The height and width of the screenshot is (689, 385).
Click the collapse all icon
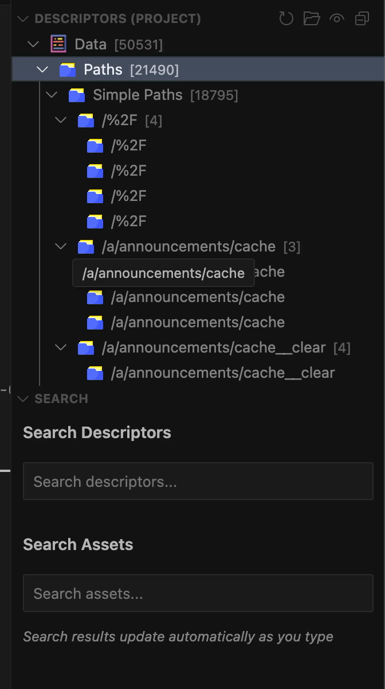coord(362,19)
